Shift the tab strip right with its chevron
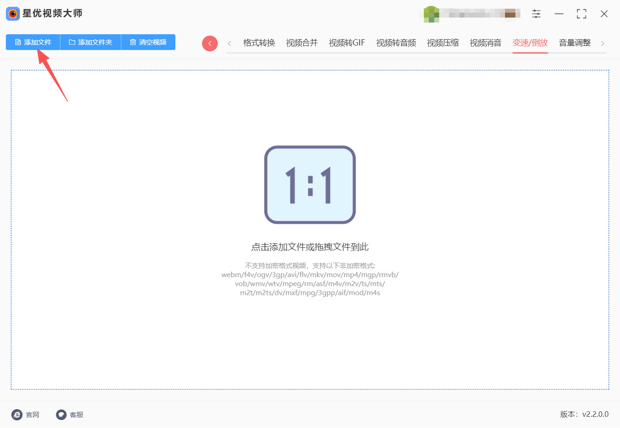Screen dimensions: 620x428 click(x=602, y=43)
